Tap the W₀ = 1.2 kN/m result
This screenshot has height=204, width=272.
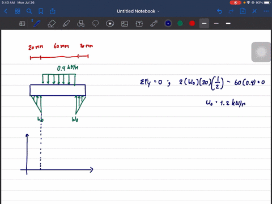(x=226, y=103)
